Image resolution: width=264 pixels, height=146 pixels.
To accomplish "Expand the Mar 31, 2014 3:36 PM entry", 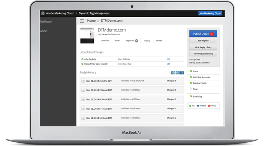I will coord(83,81).
